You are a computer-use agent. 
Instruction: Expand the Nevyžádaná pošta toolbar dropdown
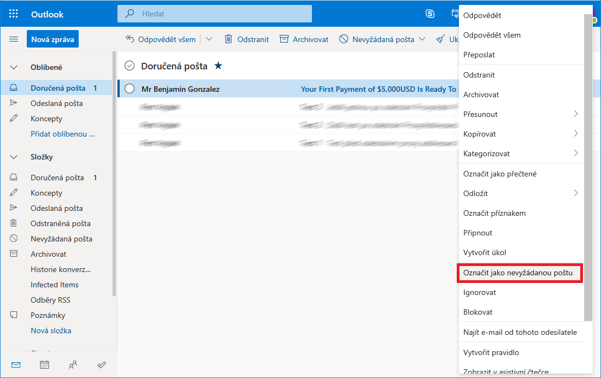(422, 39)
